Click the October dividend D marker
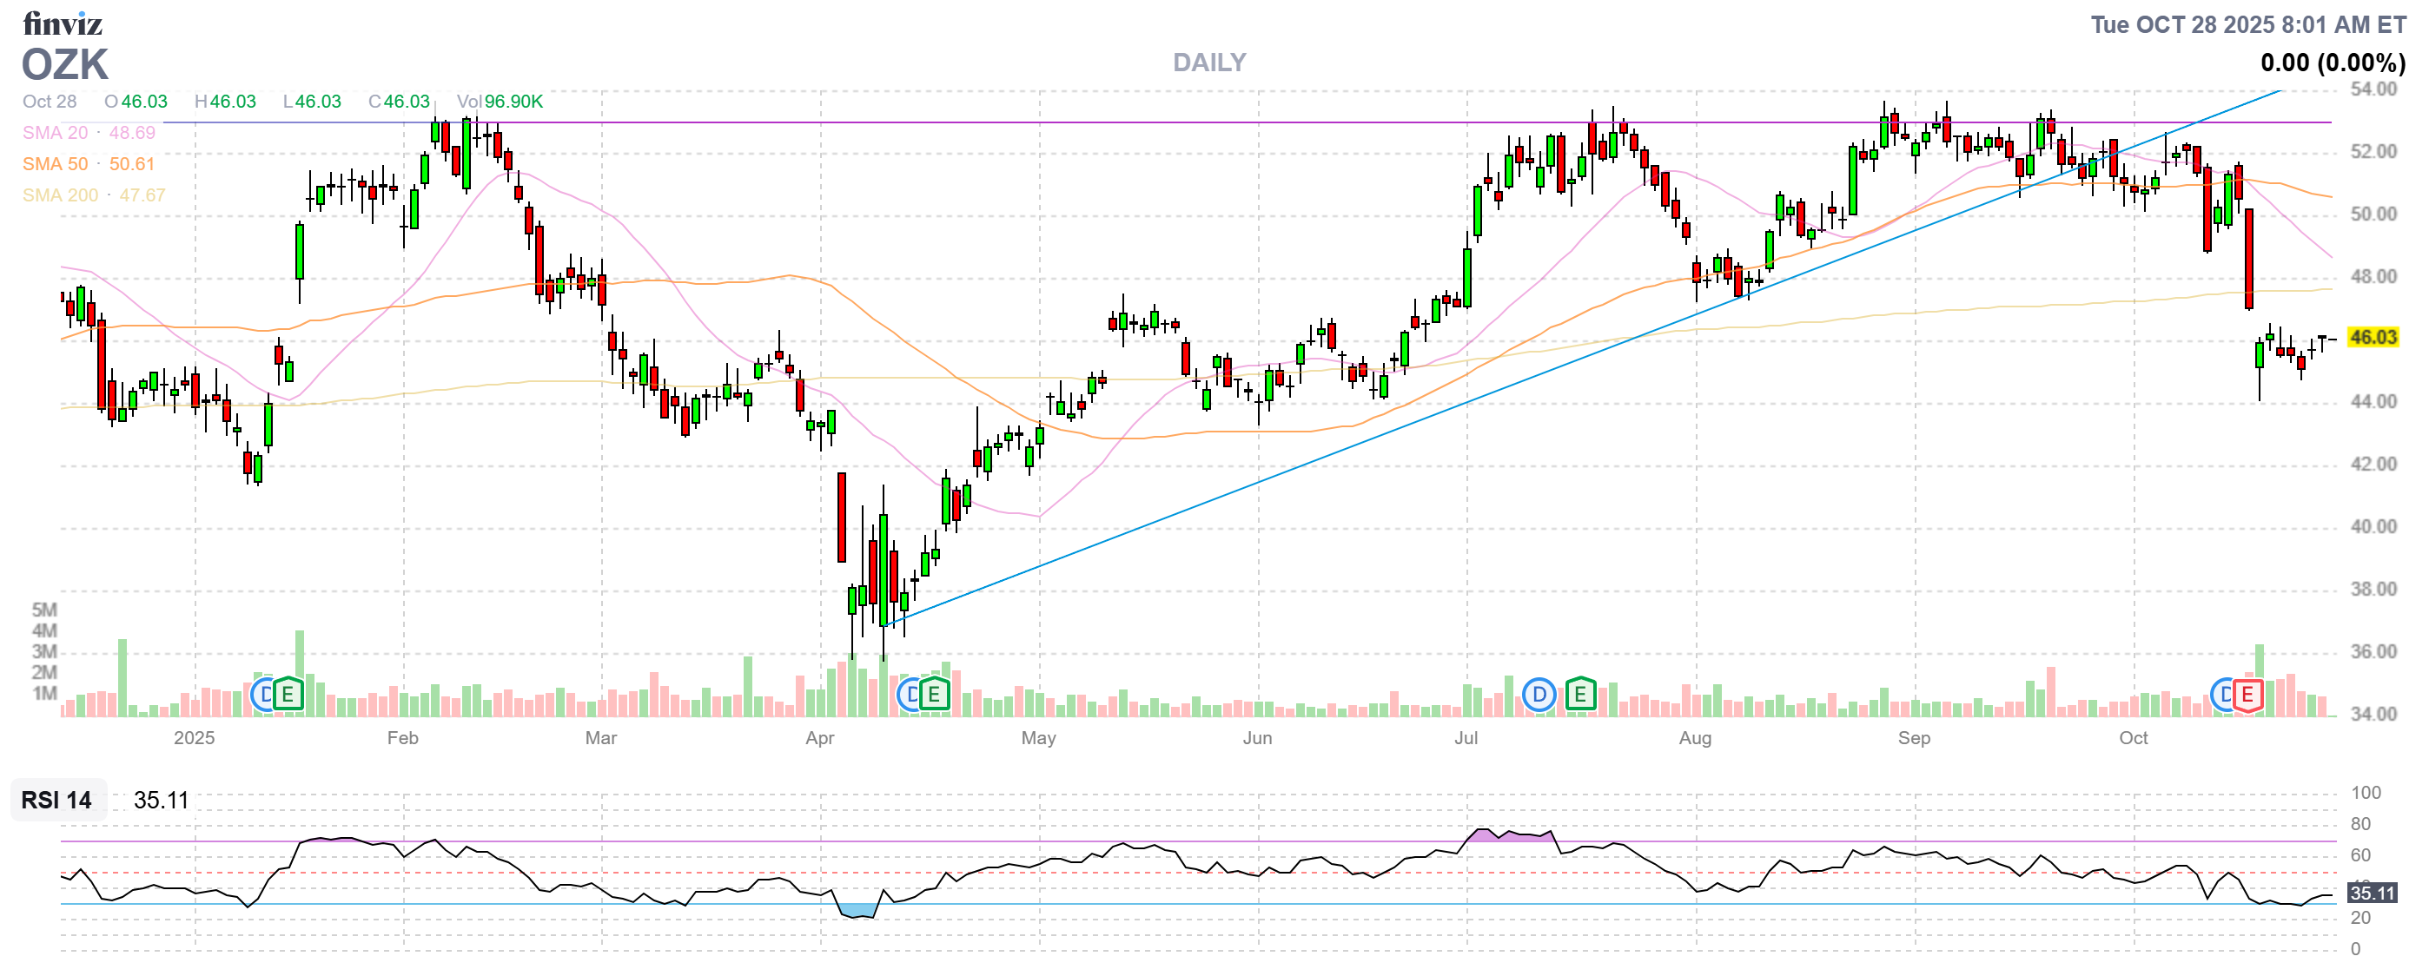 (x=2223, y=696)
